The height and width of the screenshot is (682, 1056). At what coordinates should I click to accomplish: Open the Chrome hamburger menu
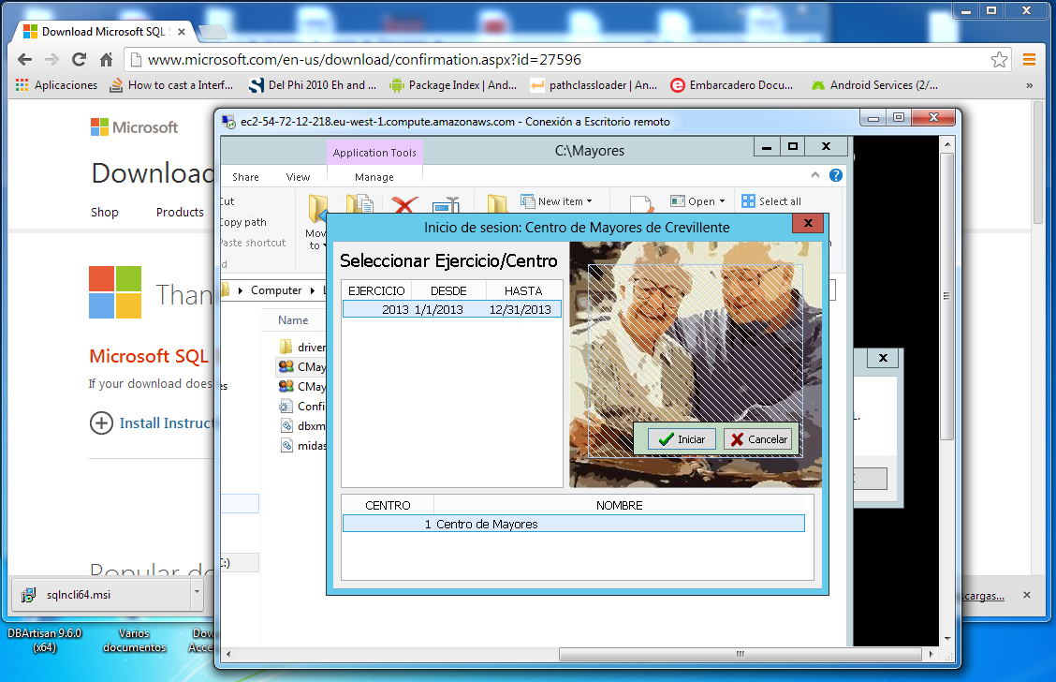pyautogui.click(x=1029, y=60)
